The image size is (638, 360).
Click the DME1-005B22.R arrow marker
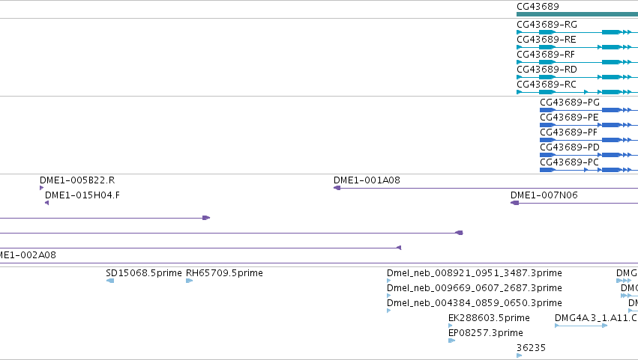click(x=41, y=188)
